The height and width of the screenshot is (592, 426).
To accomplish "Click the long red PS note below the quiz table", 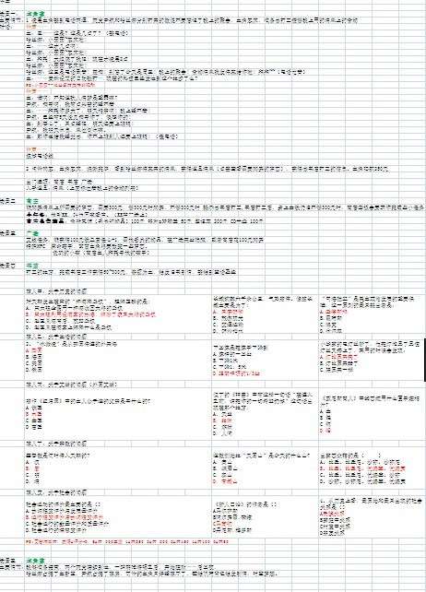I will pyautogui.click(x=127, y=541).
